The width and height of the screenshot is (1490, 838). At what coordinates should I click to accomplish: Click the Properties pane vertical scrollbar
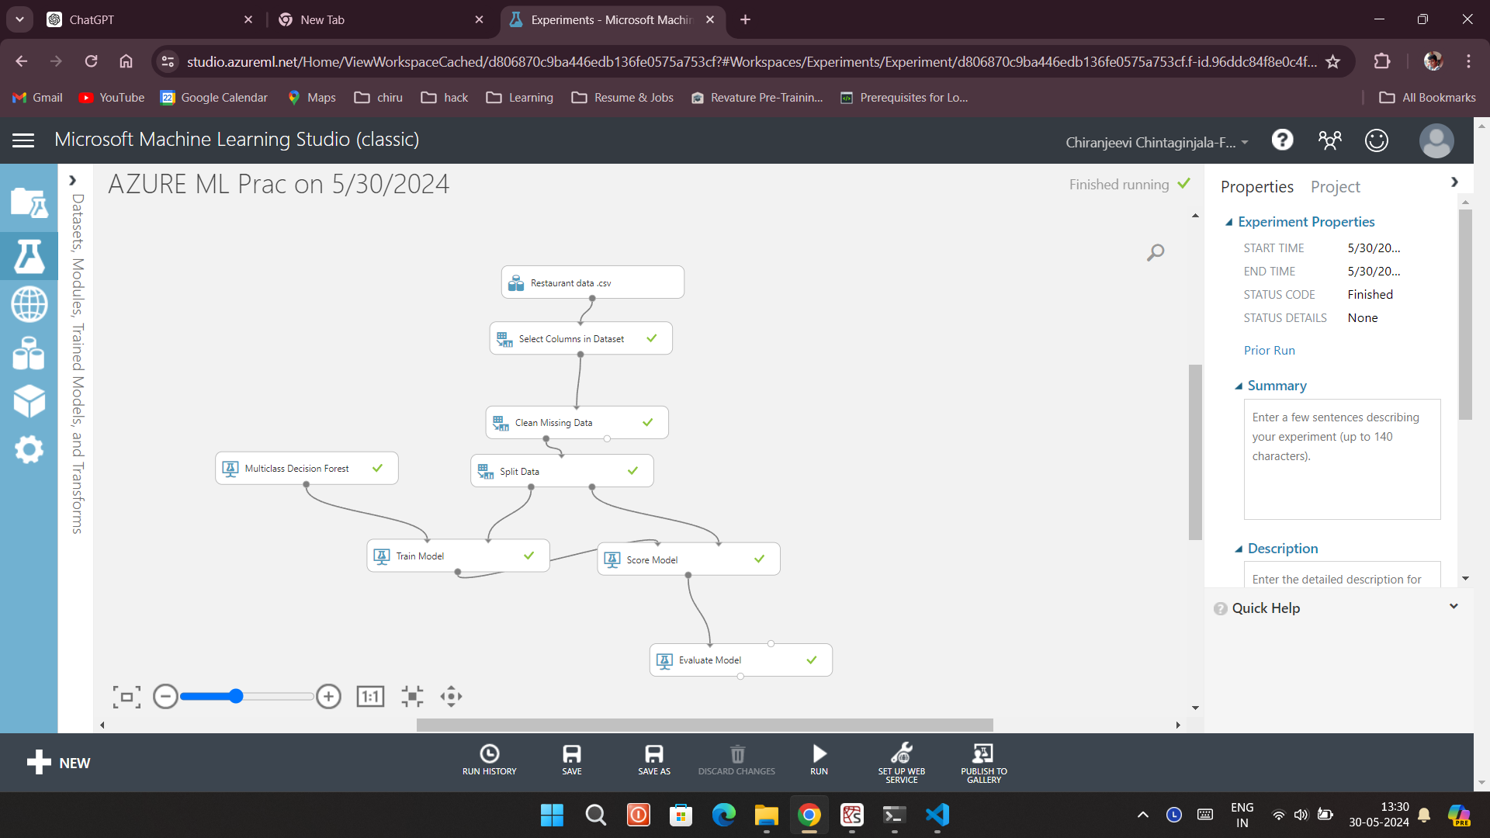[1465, 315]
